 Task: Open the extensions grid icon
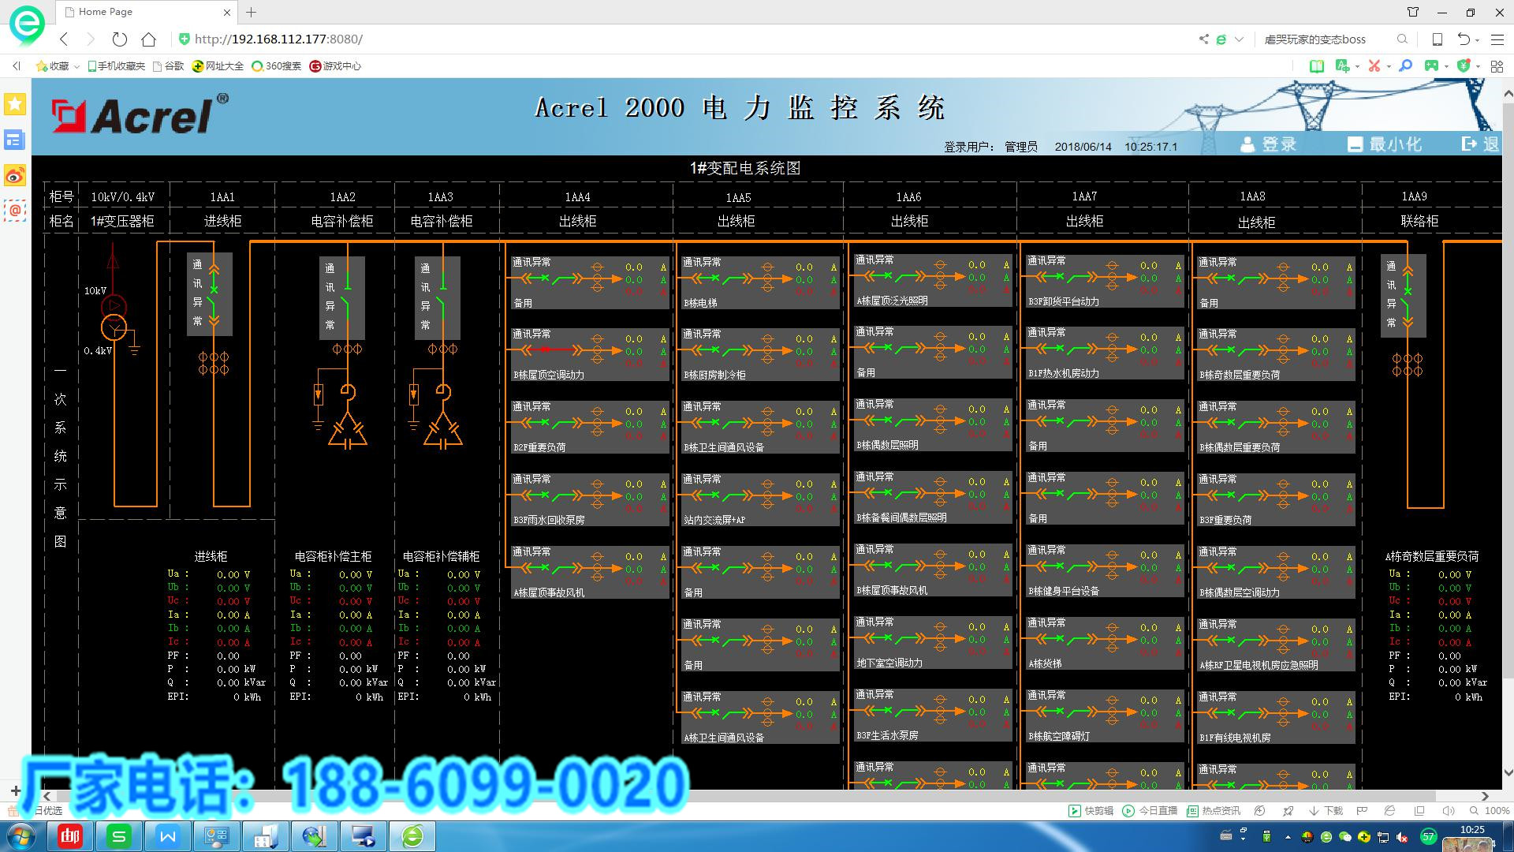click(1497, 66)
